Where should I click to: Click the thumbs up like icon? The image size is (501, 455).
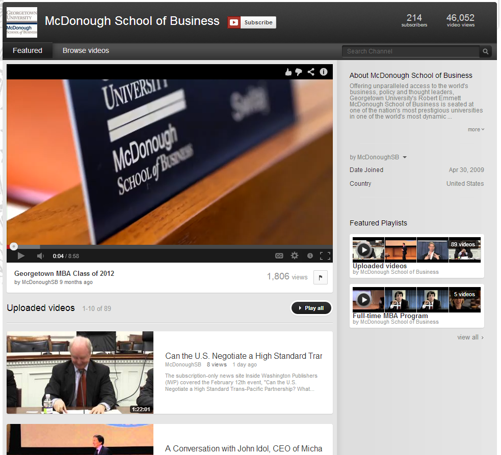[x=288, y=72]
